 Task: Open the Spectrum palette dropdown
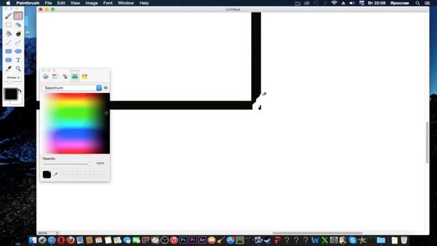click(x=72, y=88)
